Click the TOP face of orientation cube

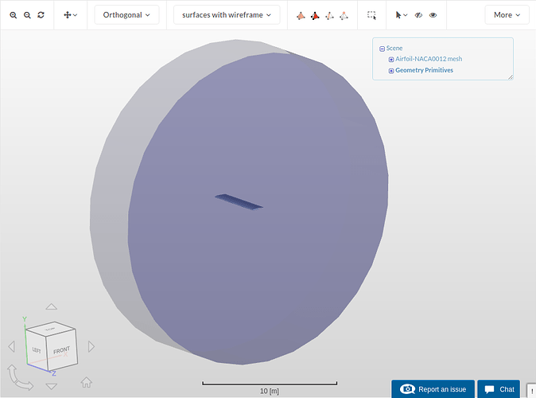[x=51, y=329]
